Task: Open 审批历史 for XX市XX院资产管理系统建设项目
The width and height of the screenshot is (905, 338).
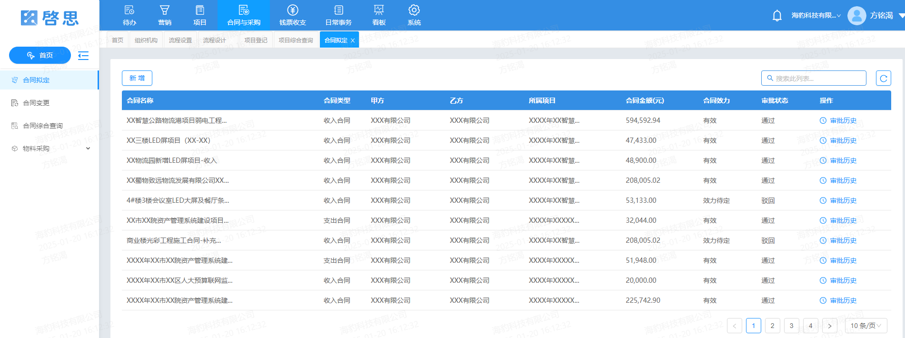Action: coord(838,220)
